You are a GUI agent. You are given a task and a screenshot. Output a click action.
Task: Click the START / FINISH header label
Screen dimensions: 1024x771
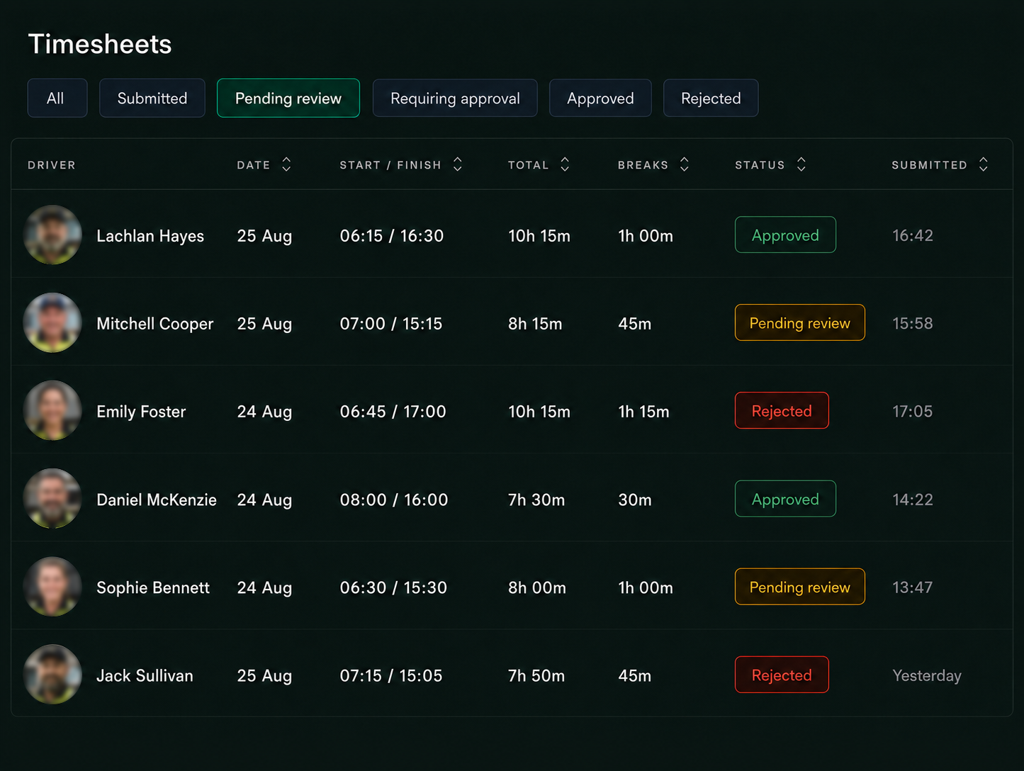point(390,165)
